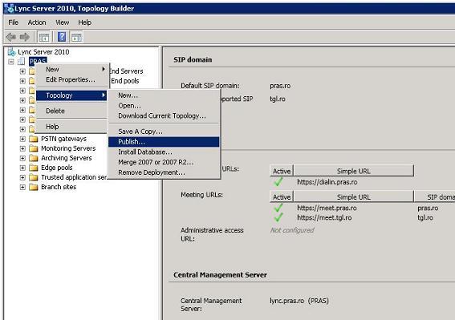Image resolution: width=455 pixels, height=320 pixels.
Task: Click the https://dialin.pras.ro URL text
Action: pyautogui.click(x=327, y=182)
